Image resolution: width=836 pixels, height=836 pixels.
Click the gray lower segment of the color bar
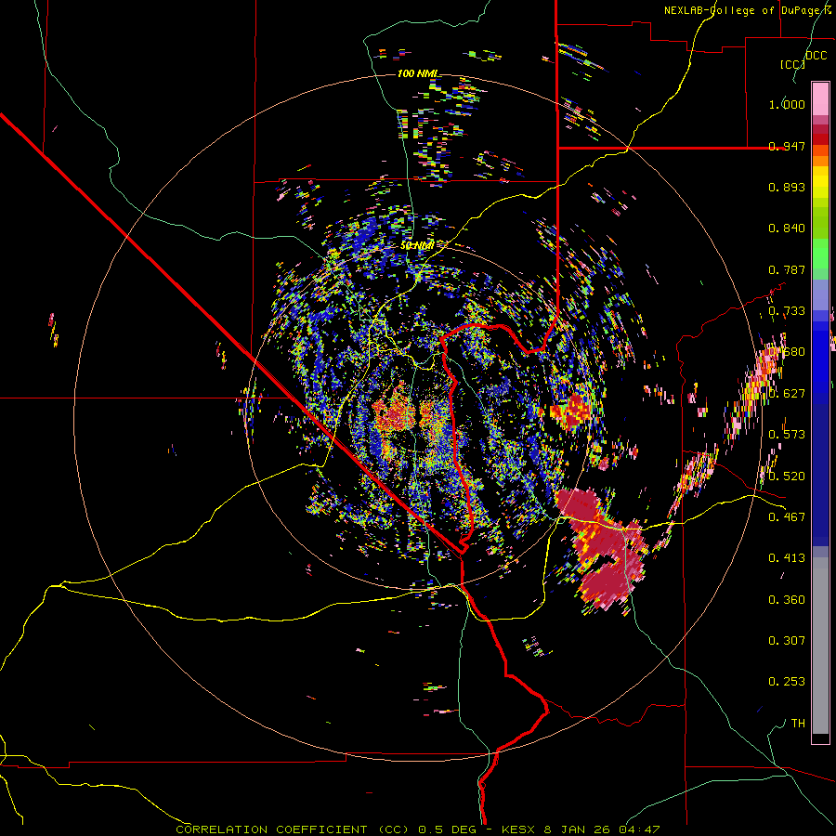tap(820, 646)
